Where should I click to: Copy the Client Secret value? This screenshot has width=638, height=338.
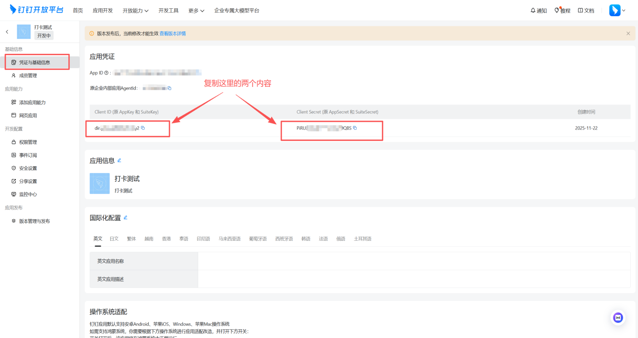355,128
